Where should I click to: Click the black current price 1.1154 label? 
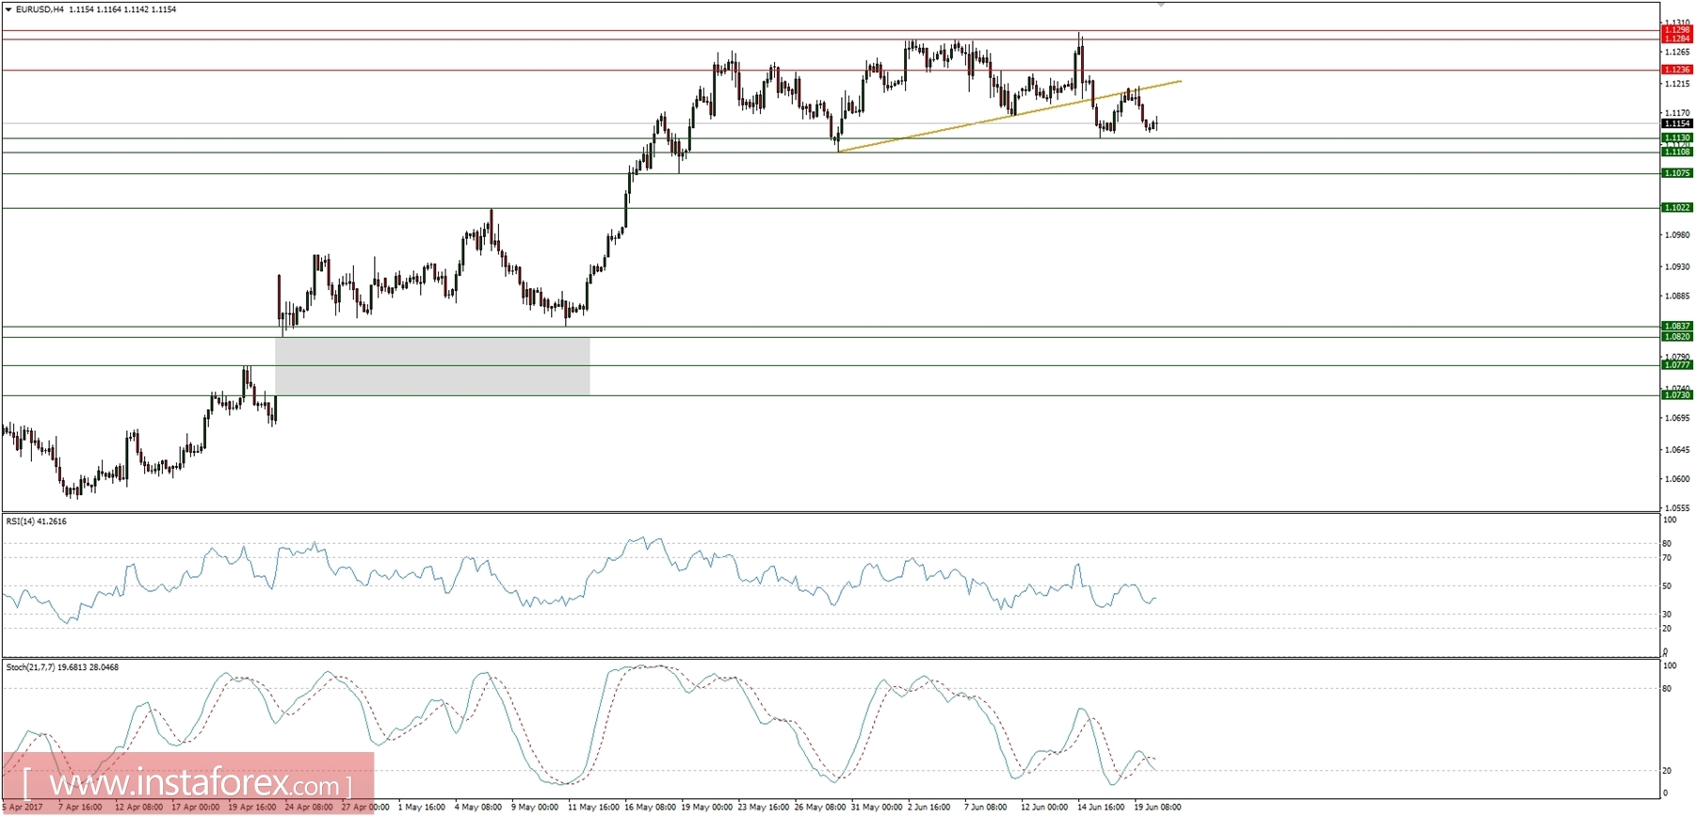(x=1676, y=123)
